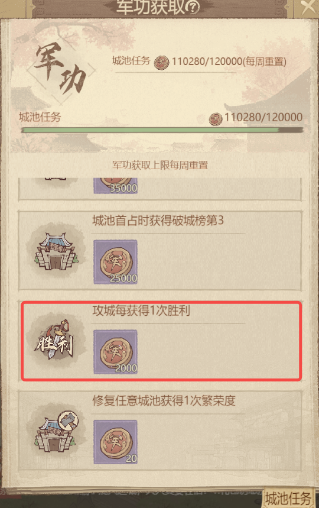Click the 110280/120000(每周重置) counter text

[x=229, y=62]
